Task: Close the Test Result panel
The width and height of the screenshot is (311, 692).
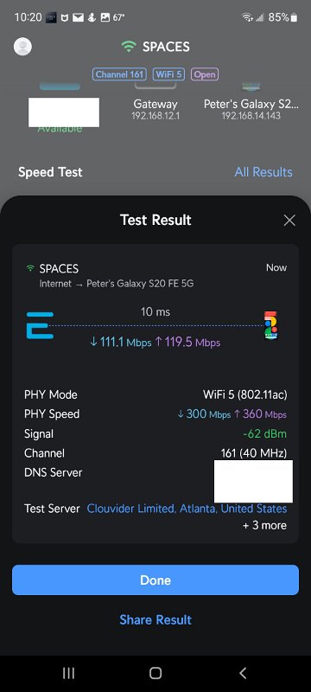Action: pyautogui.click(x=289, y=221)
